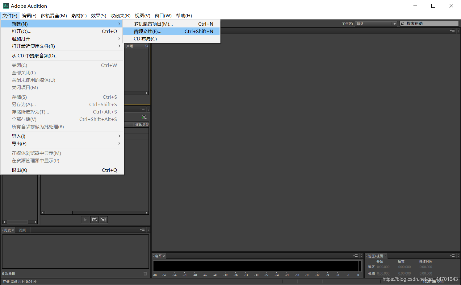Select 多轨混音项目(M)... from submenu
The image size is (461, 285).
tap(171, 24)
